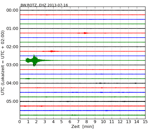Click the x-axis tick label 3

coord(45,122)
